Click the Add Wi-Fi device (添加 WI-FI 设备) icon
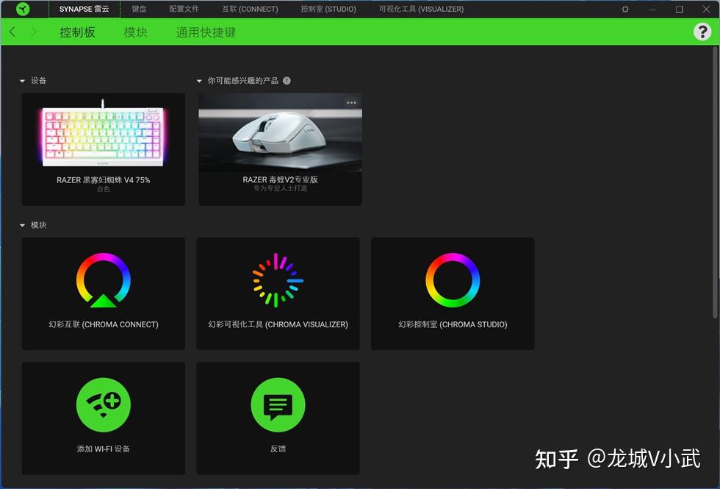This screenshot has width=720, height=489. tap(103, 403)
